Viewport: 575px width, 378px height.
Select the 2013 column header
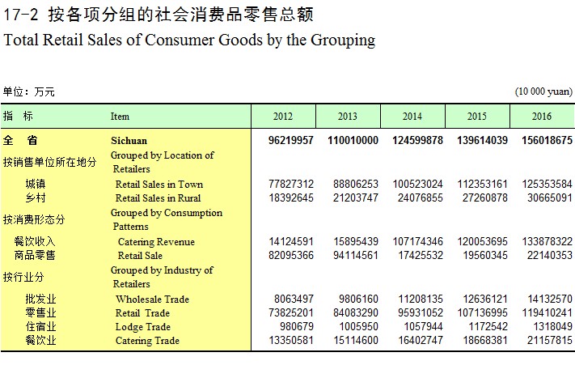coord(348,117)
